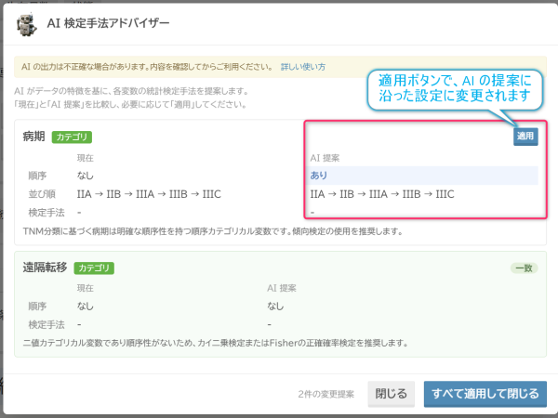Click the カテゴリ badge next to 遠隔転移
Viewport: 558px width, 418px height.
pos(94,268)
